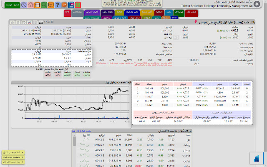
Task: Switch to the حقیقی-حقوقی tab
Action: pos(92,13)
